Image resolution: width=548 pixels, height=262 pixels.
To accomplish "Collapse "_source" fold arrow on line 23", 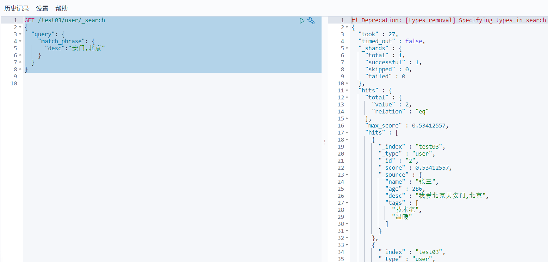I will point(347,175).
